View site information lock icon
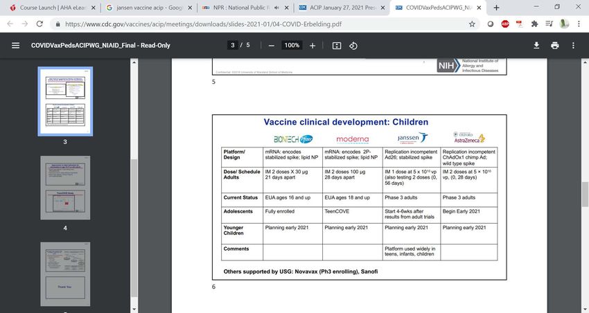This screenshot has width=589, height=313. [58, 24]
